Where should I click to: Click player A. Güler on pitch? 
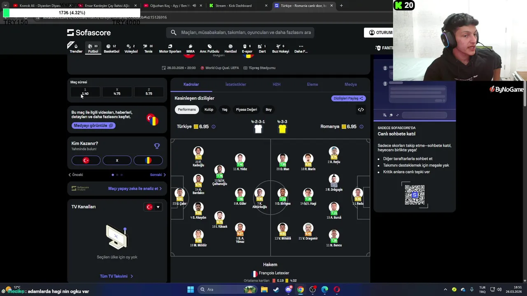[x=240, y=197]
